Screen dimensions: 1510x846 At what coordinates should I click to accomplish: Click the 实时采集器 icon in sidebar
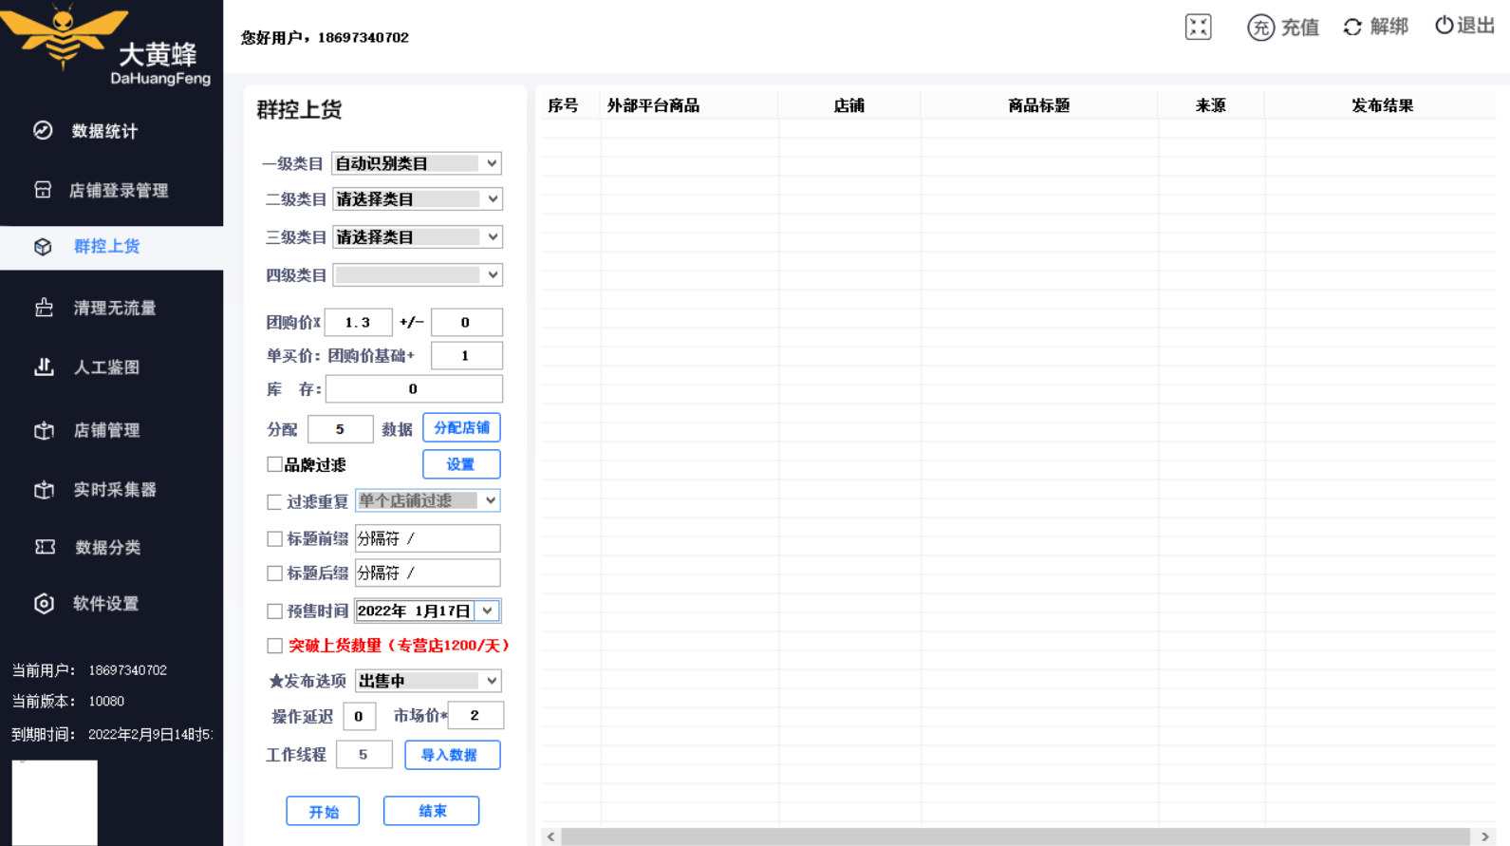(x=44, y=490)
